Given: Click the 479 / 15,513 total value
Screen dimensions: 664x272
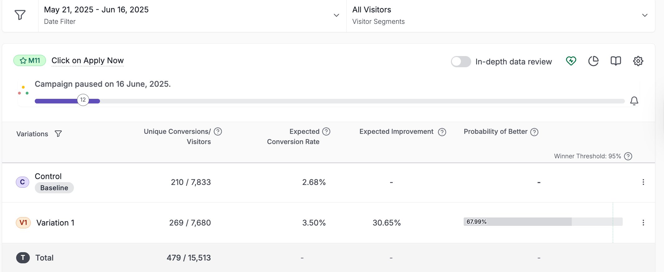Looking at the screenshot, I should point(189,258).
